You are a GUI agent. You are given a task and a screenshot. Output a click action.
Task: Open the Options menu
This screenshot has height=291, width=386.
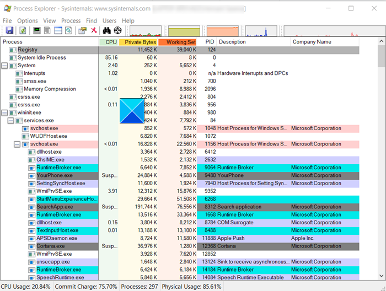pos(28,20)
